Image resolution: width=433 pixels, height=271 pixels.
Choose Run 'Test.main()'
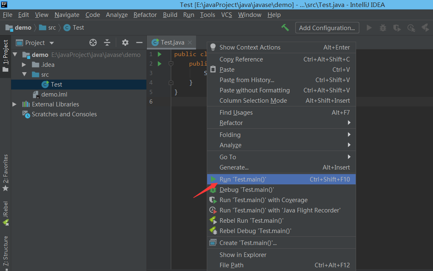[281, 179]
